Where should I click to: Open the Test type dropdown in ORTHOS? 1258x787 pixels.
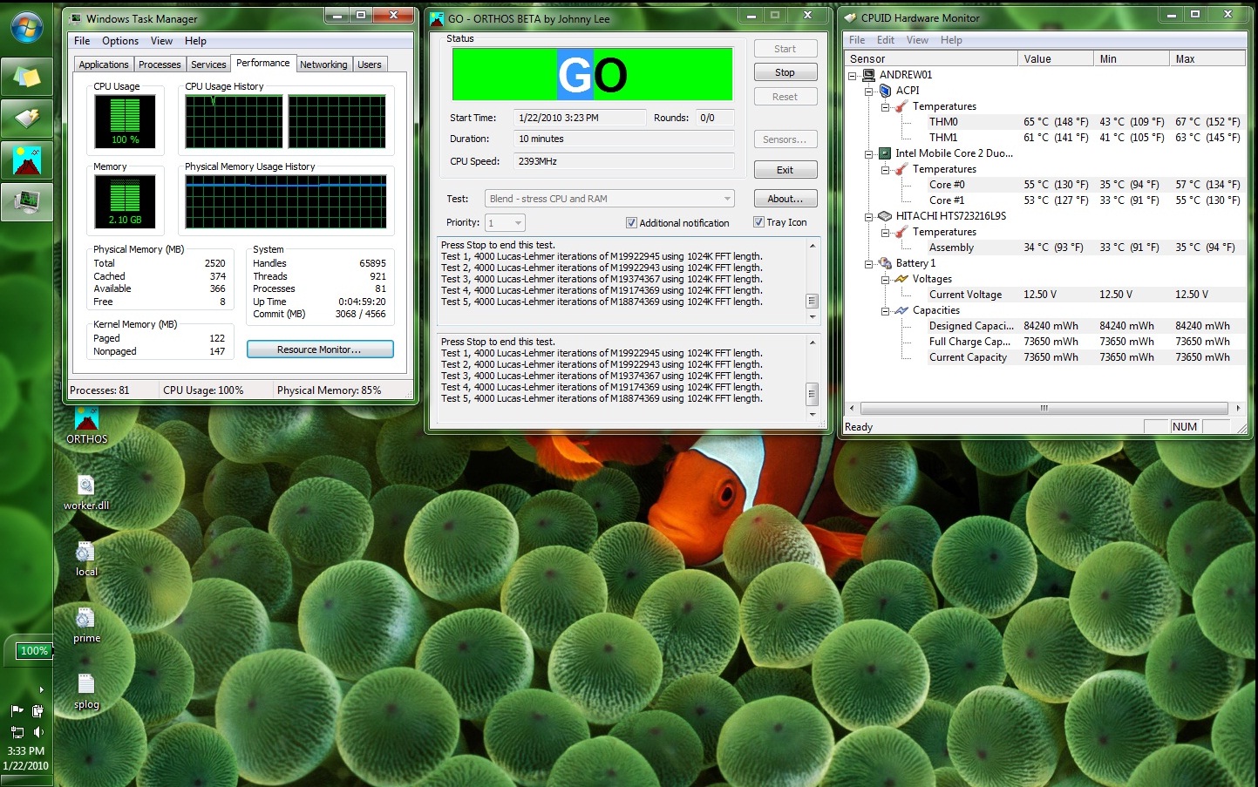(x=610, y=199)
